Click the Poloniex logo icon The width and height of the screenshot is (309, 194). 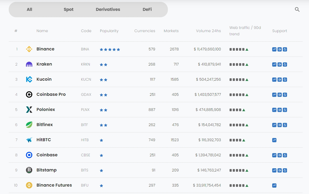[29, 110]
